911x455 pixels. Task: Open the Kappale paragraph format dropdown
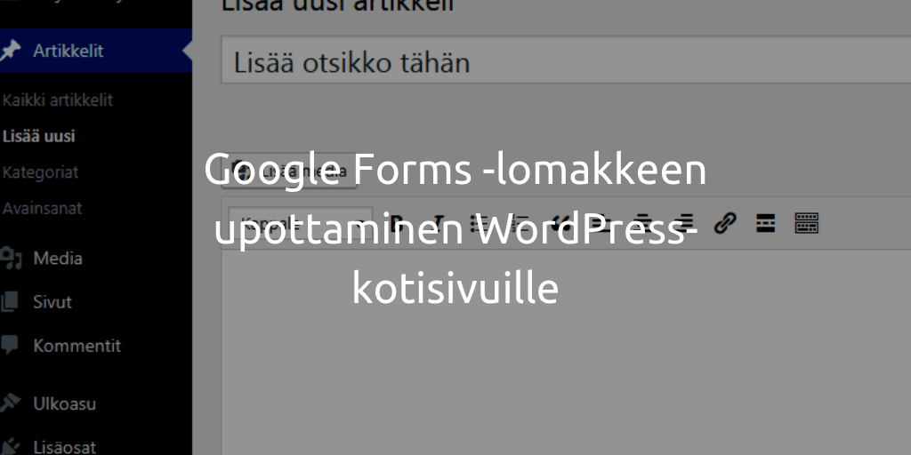pyautogui.click(x=300, y=223)
